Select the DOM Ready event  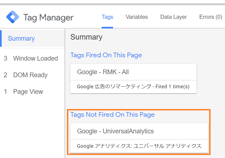30,75
